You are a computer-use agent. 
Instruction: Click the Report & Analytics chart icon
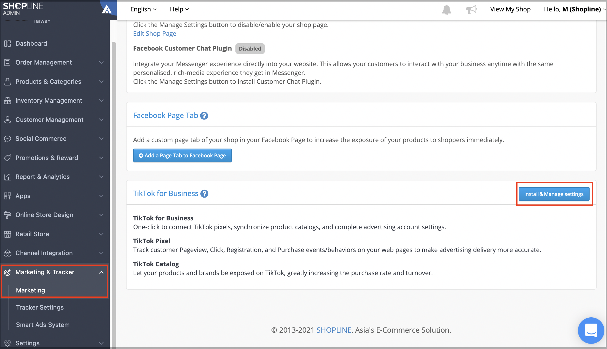coord(8,177)
